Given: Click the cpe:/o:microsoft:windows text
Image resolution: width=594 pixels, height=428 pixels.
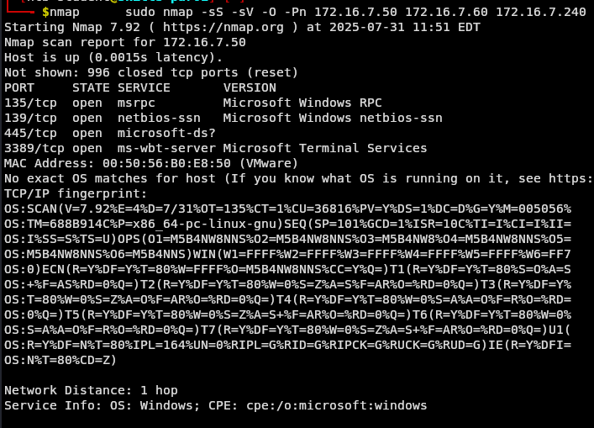Looking at the screenshot, I should (336, 405).
